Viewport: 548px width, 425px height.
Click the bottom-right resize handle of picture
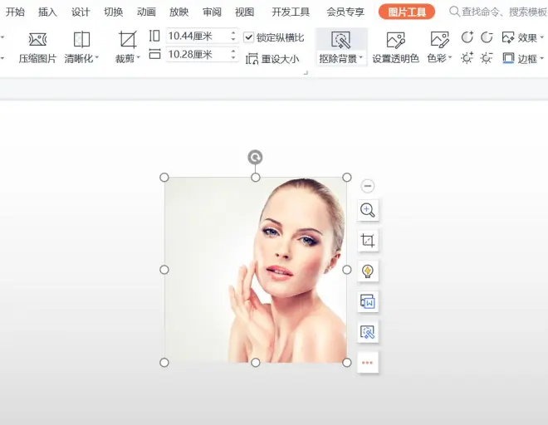pyautogui.click(x=347, y=363)
